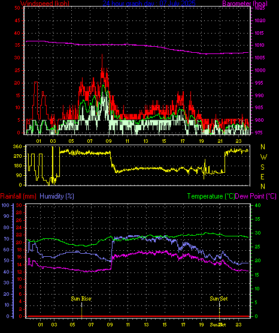Click the "1010" barometer axis value
This screenshot has height=333, width=279.
point(260,45)
